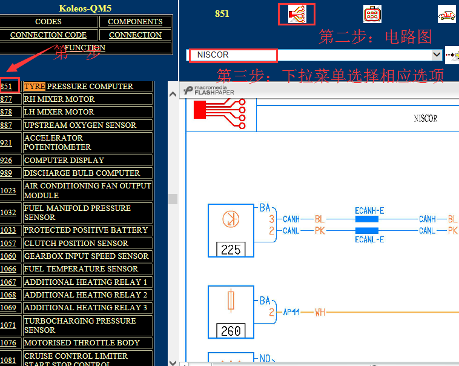Viewport: 459px width, 366px height.
Task: Click code link 1068
Action: (x=8, y=294)
